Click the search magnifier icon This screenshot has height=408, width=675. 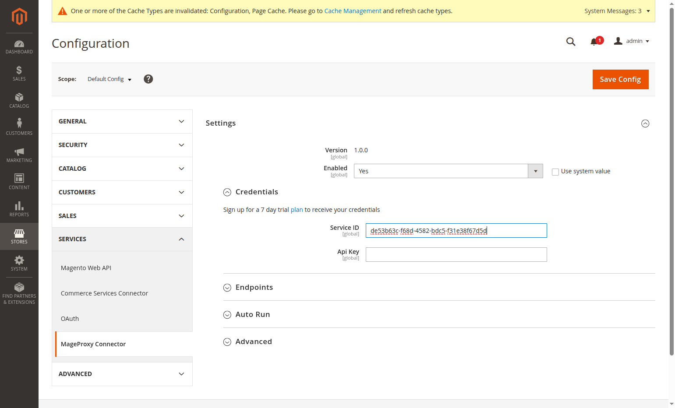point(571,42)
